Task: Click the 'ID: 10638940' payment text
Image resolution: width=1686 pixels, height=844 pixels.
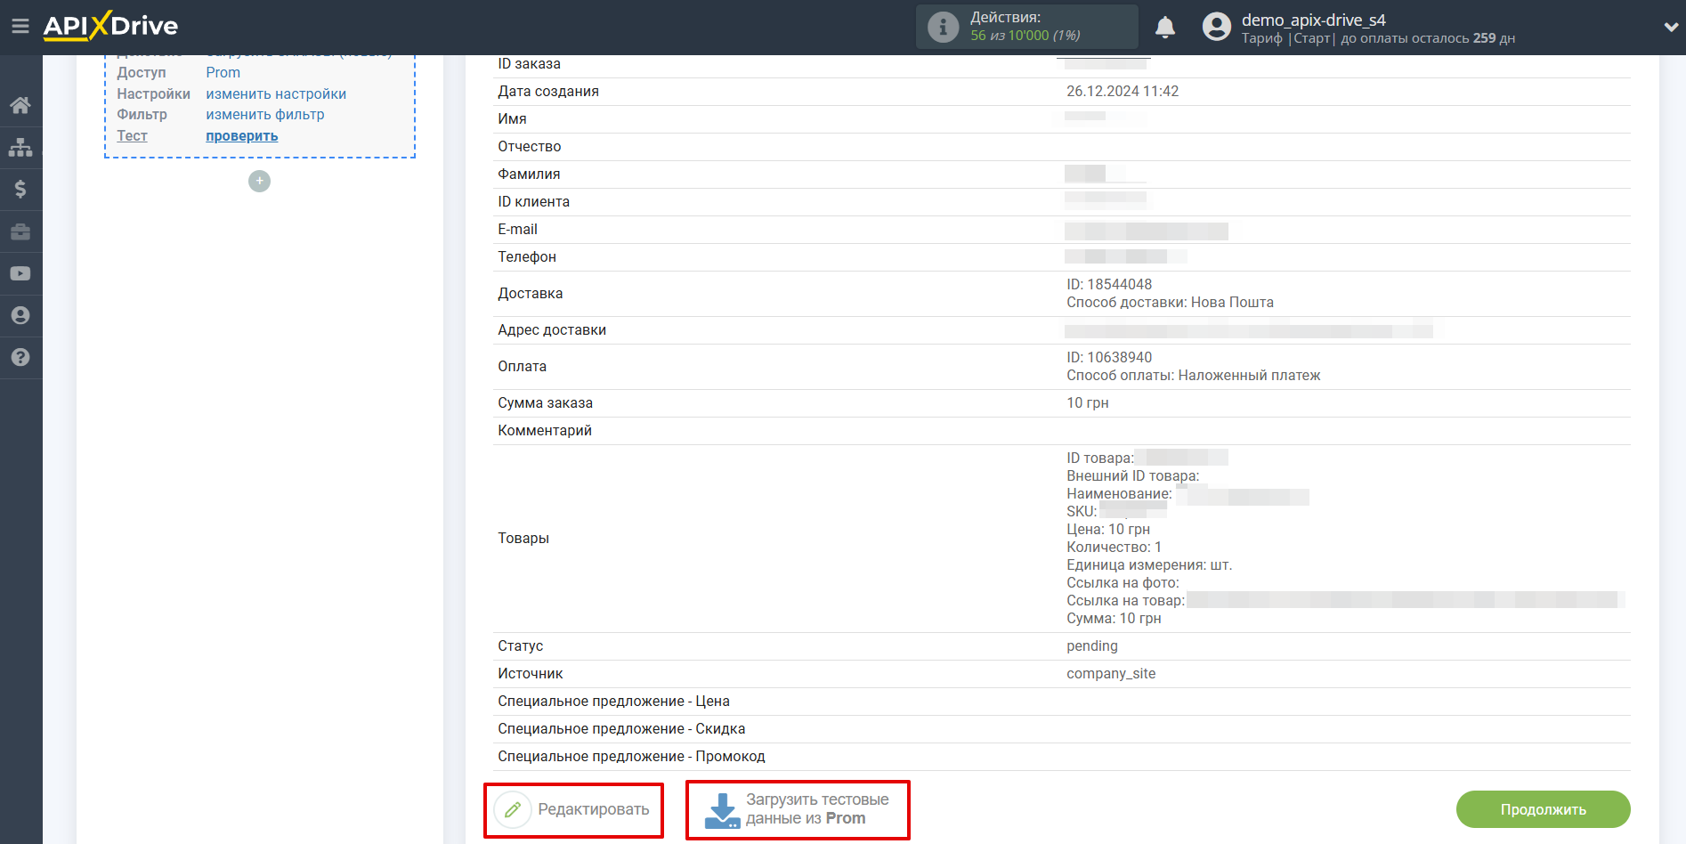Action: (x=1109, y=357)
